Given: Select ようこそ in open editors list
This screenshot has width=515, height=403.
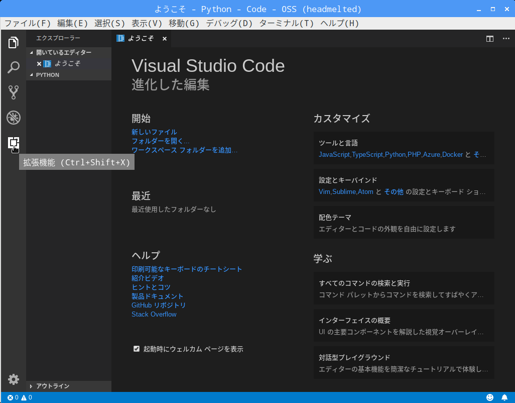Looking at the screenshot, I should (x=69, y=64).
